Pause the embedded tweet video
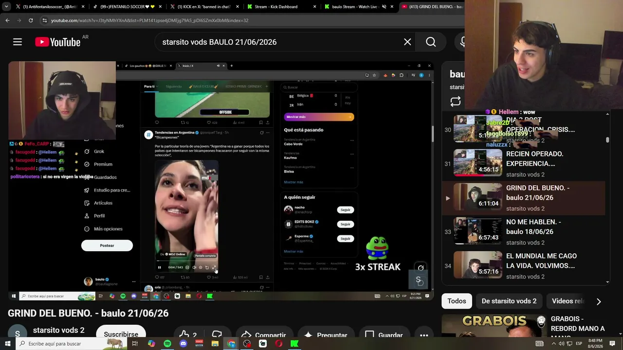 pyautogui.click(x=159, y=267)
